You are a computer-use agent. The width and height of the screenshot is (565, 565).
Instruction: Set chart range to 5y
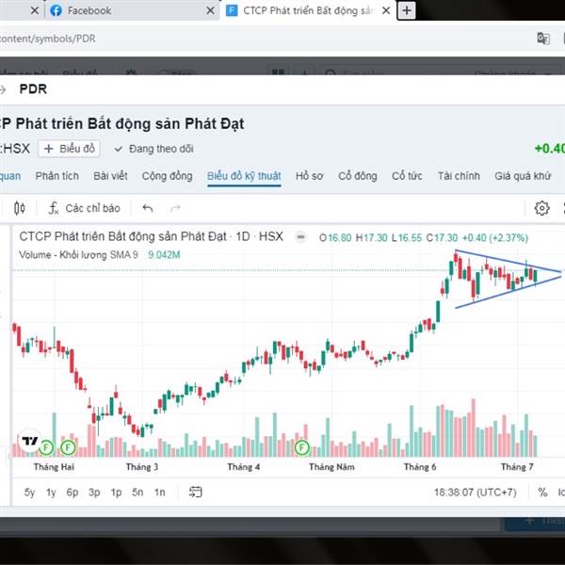[x=29, y=492]
